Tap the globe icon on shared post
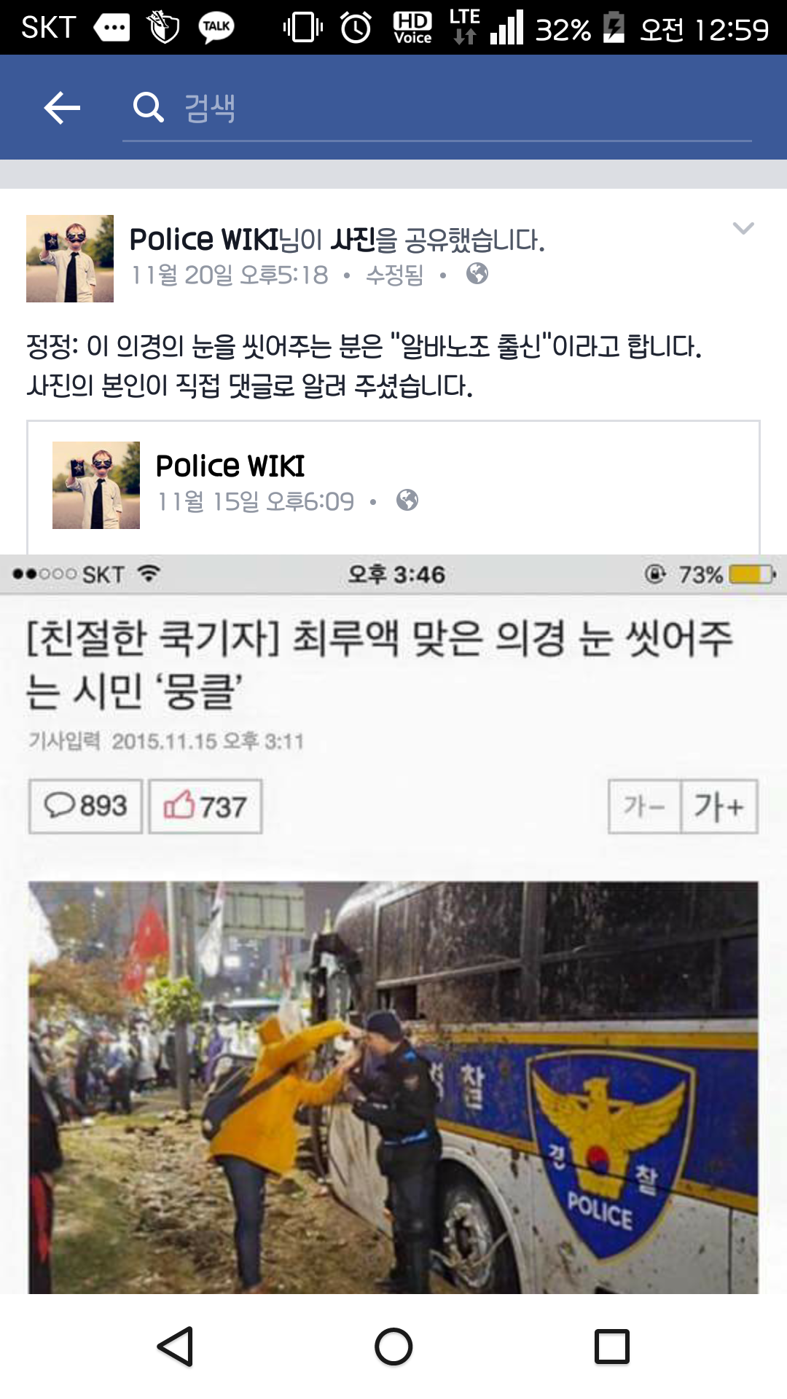 click(407, 501)
